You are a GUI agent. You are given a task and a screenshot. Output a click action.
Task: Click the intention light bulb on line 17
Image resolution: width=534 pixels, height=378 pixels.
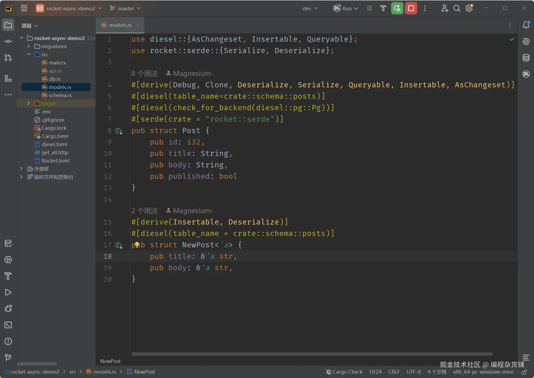point(137,244)
